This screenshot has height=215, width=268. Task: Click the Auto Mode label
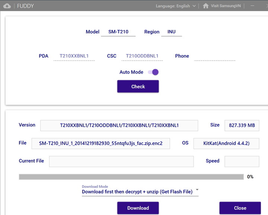(131, 72)
